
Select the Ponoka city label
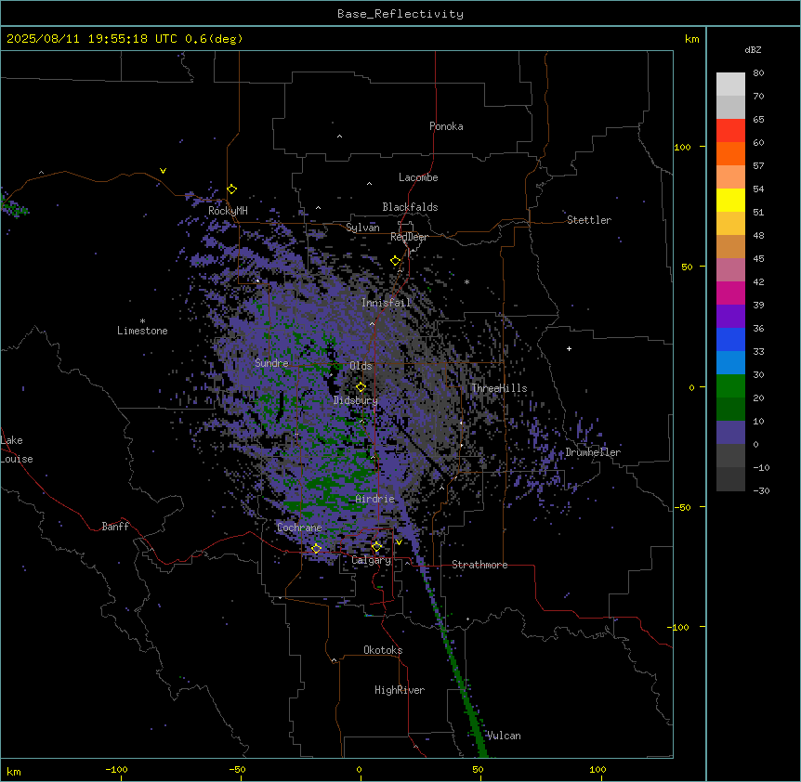(x=446, y=126)
